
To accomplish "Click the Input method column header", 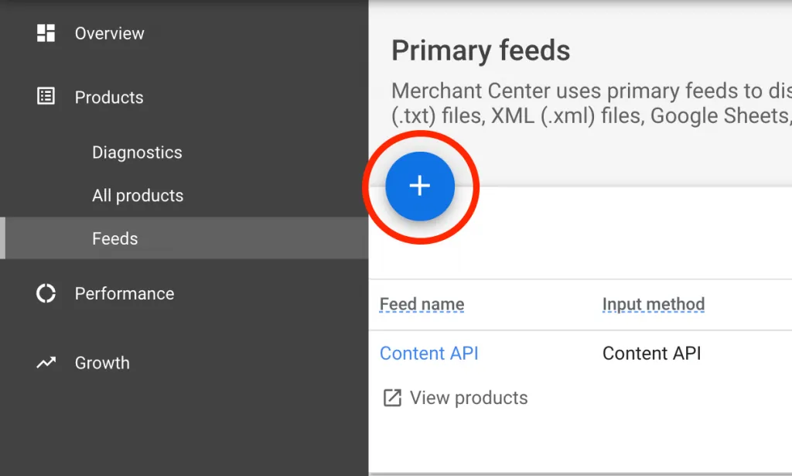I will pos(653,304).
